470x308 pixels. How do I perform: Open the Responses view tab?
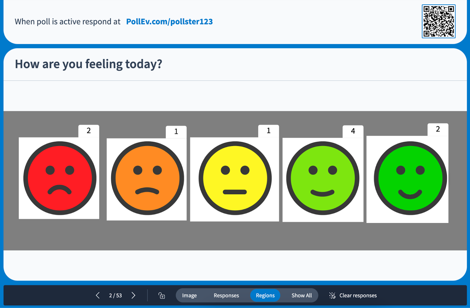tap(226, 295)
